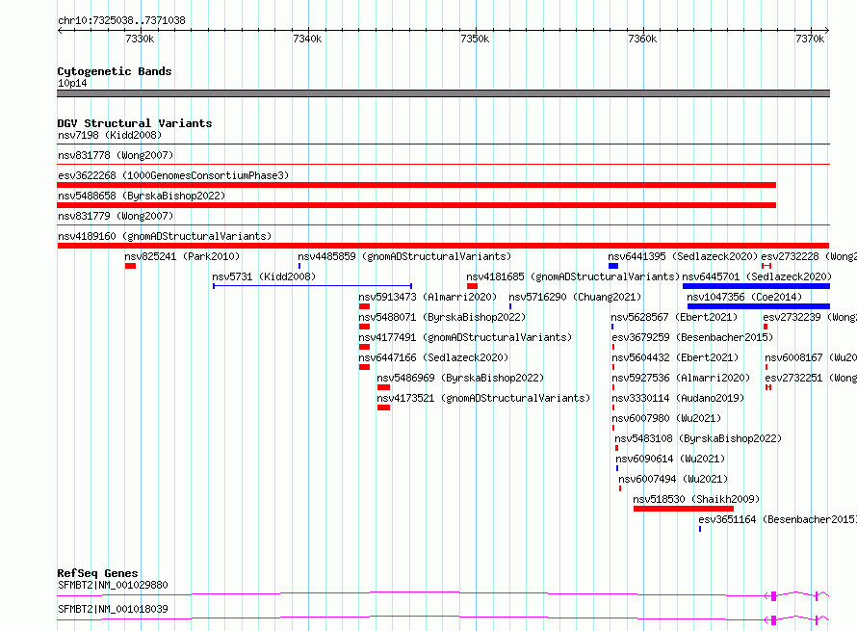Open nsv6441395 (Sedlazeck2020) label
Image resolution: width=857 pixels, height=631 pixels.
[x=683, y=256]
